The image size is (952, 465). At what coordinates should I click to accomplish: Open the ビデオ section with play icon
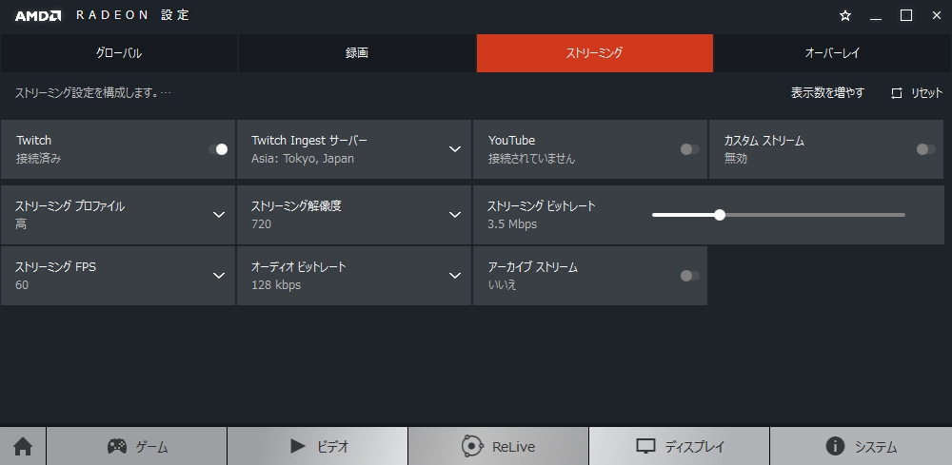[317, 446]
